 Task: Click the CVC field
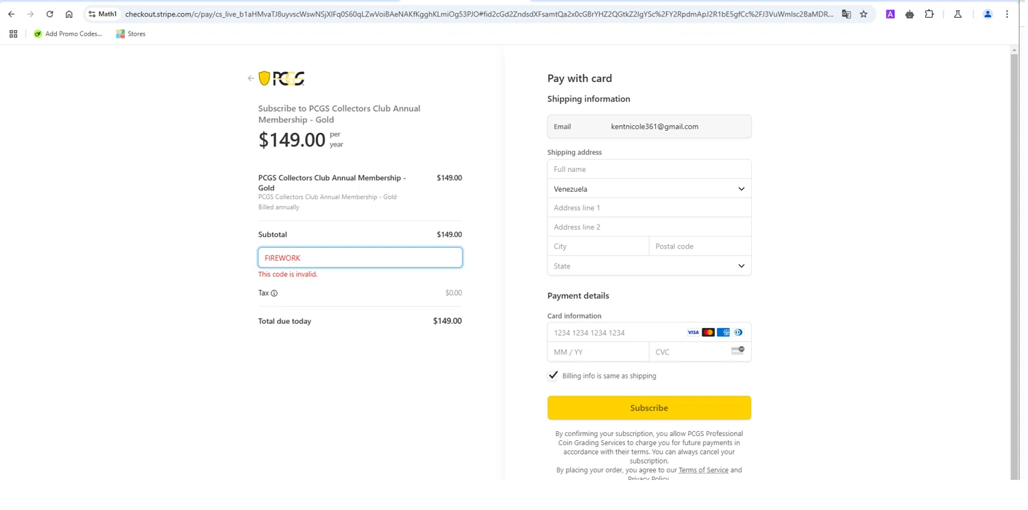[x=700, y=352]
